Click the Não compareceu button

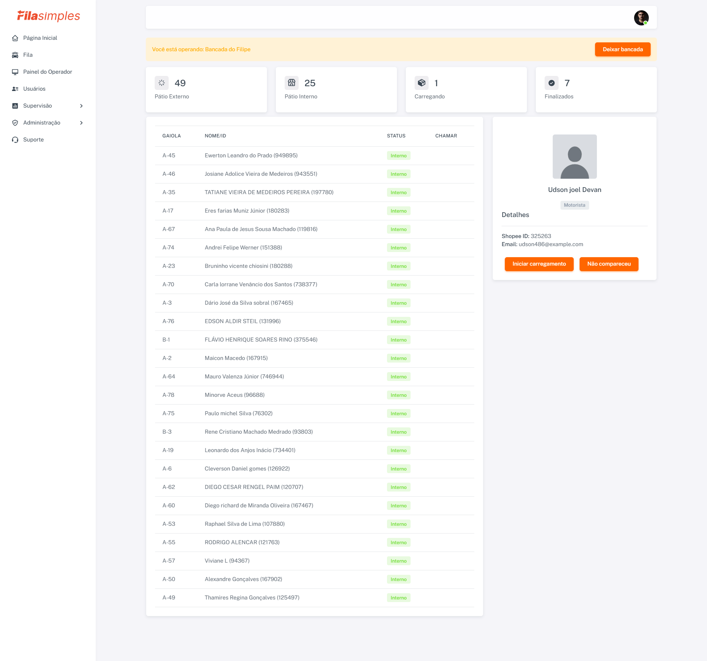click(x=609, y=264)
